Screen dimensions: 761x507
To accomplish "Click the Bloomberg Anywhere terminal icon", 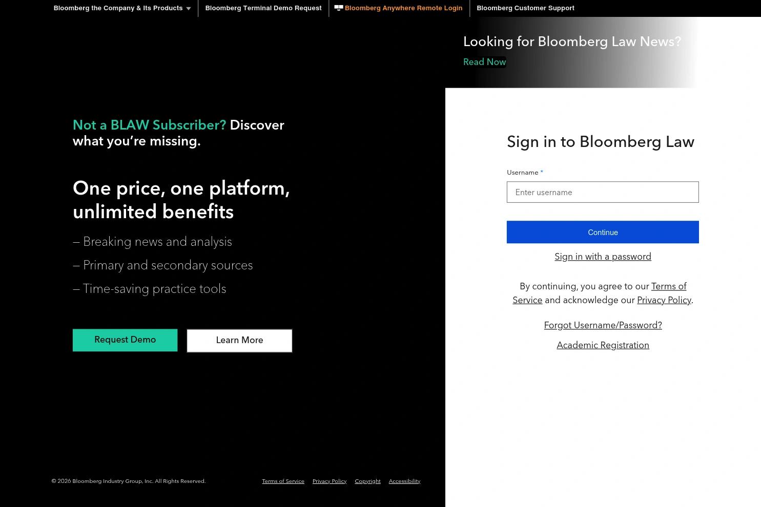I will [338, 8].
